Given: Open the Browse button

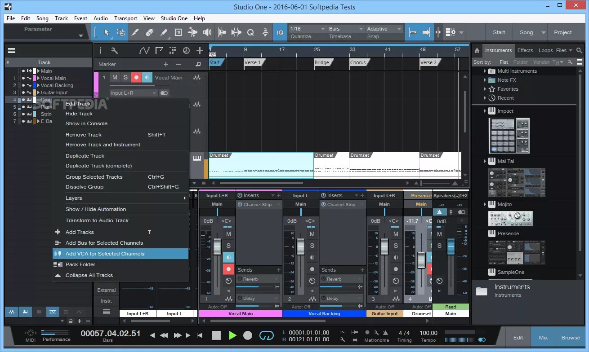Looking at the screenshot, I should click(571, 338).
